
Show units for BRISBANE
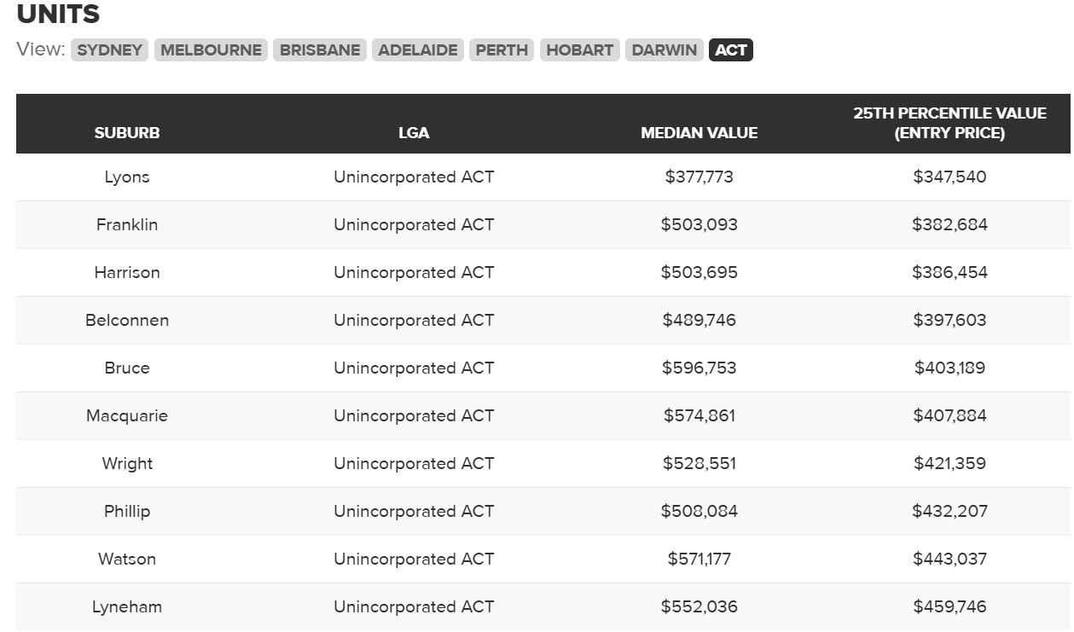point(320,49)
